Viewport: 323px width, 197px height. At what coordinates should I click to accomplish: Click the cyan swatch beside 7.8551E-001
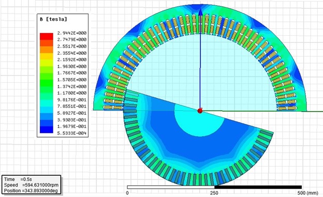point(47,103)
